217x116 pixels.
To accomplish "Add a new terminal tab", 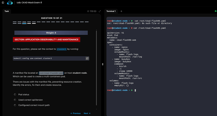I will coord(121,11).
